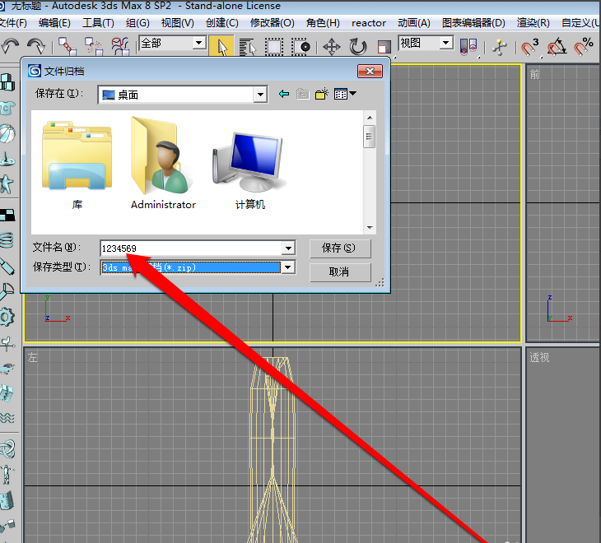The height and width of the screenshot is (543, 601).
Task: Activate Bind to Space Warp tool
Action: click(120, 46)
